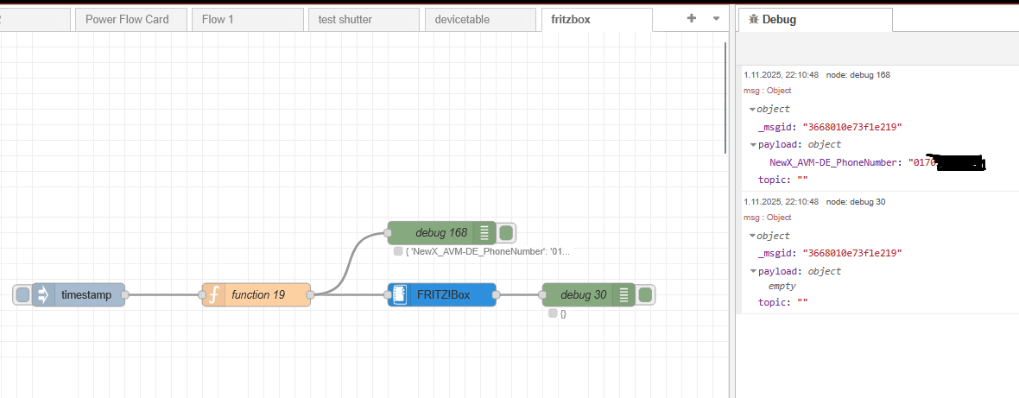This screenshot has width=1019, height=398.
Task: Collapse object in debug 30 message
Action: [x=752, y=237]
